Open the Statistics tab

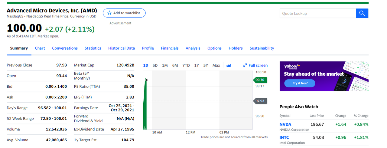click(93, 48)
